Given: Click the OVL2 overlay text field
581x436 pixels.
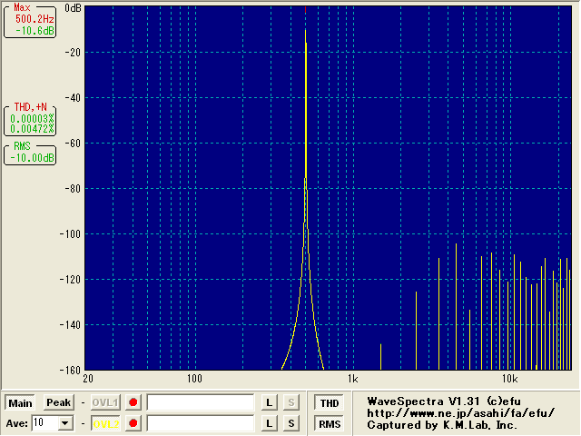Looking at the screenshot, I should 201,423.
